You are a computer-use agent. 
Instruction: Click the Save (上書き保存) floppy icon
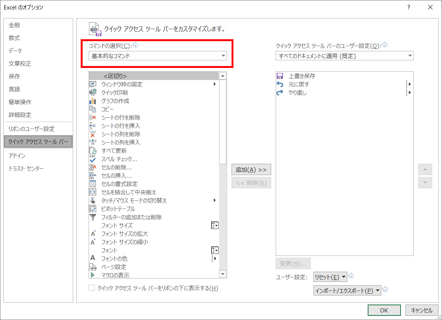(280, 76)
